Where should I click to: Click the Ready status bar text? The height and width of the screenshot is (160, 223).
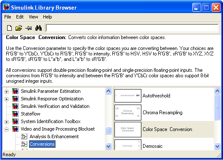pyautogui.click(x=9, y=155)
